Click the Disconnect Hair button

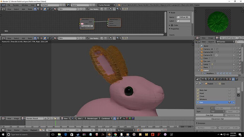(x=217, y=119)
